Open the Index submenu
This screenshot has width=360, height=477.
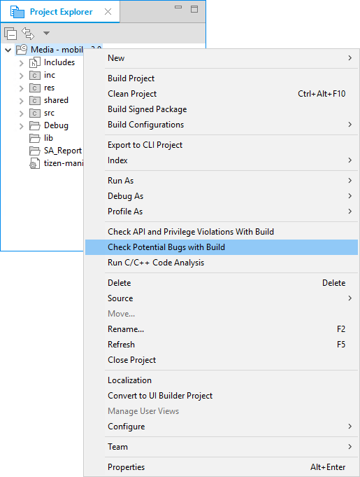(222, 160)
